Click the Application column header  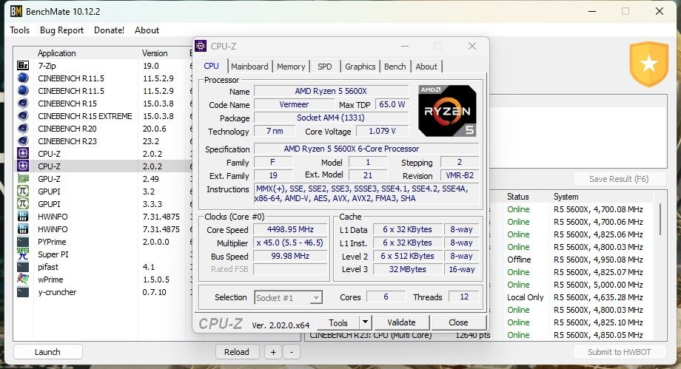[56, 53]
